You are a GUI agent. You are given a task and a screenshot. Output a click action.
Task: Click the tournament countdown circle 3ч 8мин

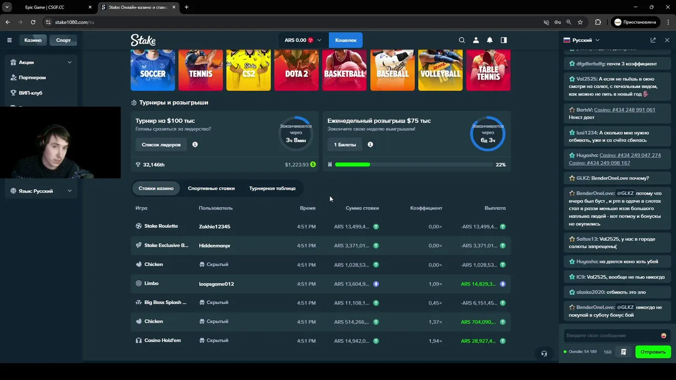click(296, 134)
